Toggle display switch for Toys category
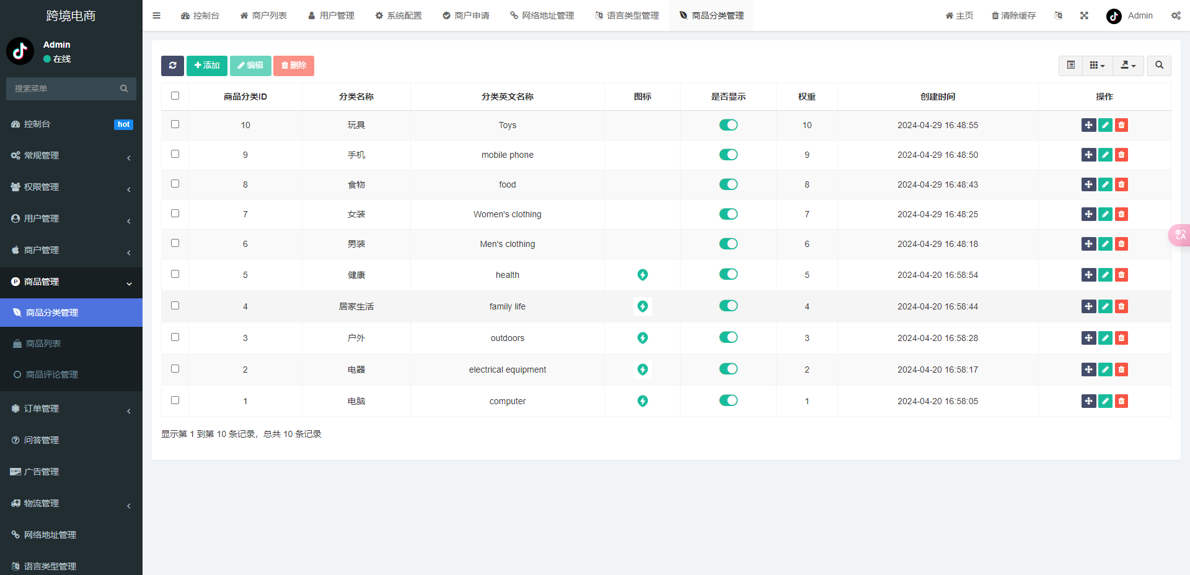 click(x=728, y=125)
